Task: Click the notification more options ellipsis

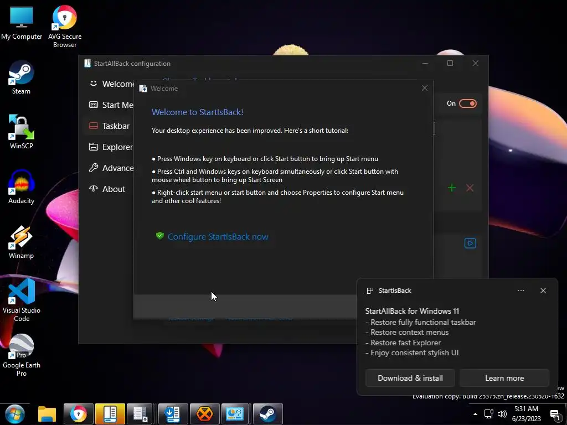Action: 520,291
